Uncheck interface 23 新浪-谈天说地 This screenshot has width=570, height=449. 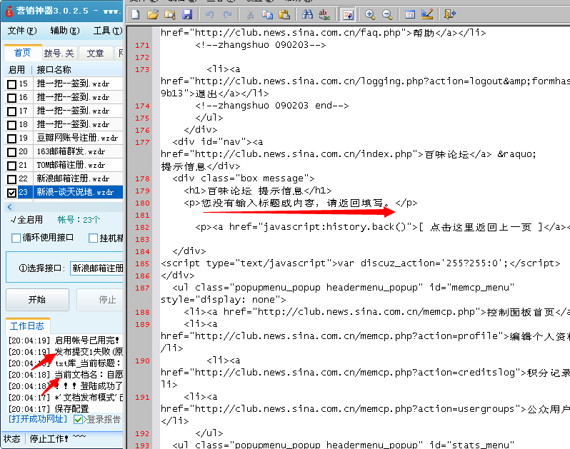point(11,193)
